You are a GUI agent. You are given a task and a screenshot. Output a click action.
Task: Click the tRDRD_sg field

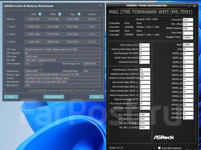tap(188, 53)
